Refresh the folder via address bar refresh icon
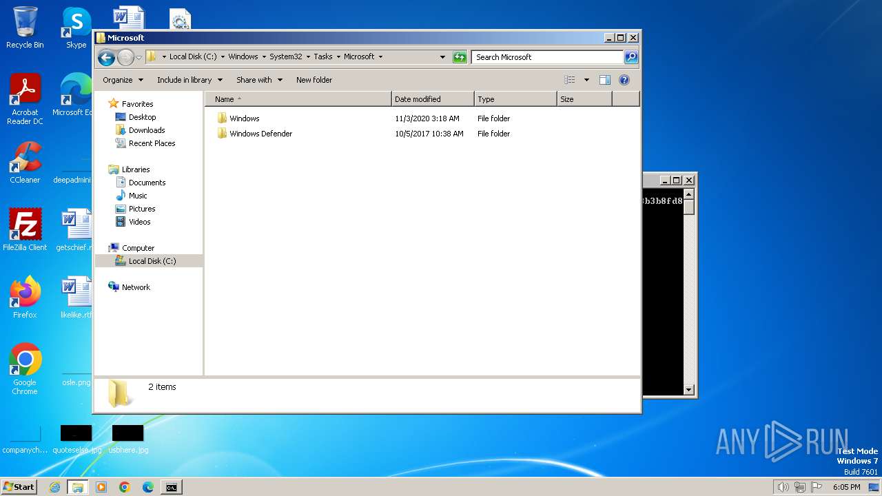 pyautogui.click(x=460, y=57)
